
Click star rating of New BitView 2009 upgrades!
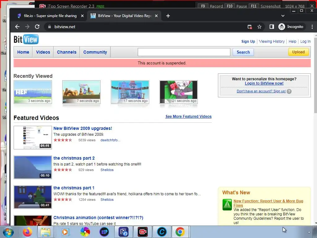pos(63,140)
